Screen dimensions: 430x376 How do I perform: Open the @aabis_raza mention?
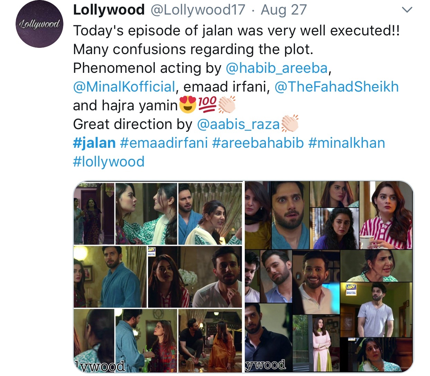(x=238, y=124)
